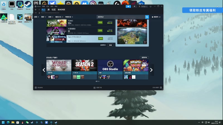Focus the 搜索商店 search field

121,17
